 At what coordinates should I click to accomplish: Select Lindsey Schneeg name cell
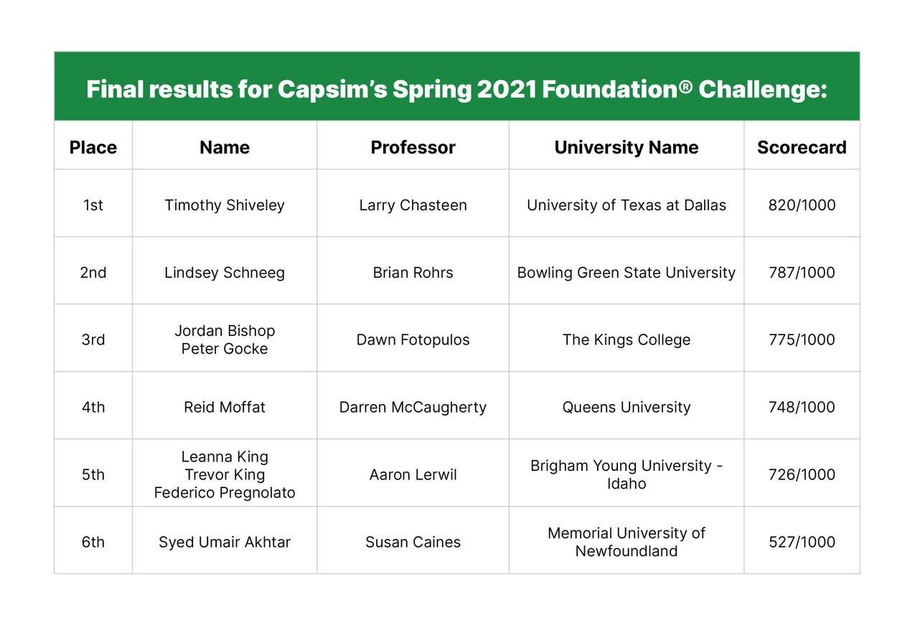[225, 273]
